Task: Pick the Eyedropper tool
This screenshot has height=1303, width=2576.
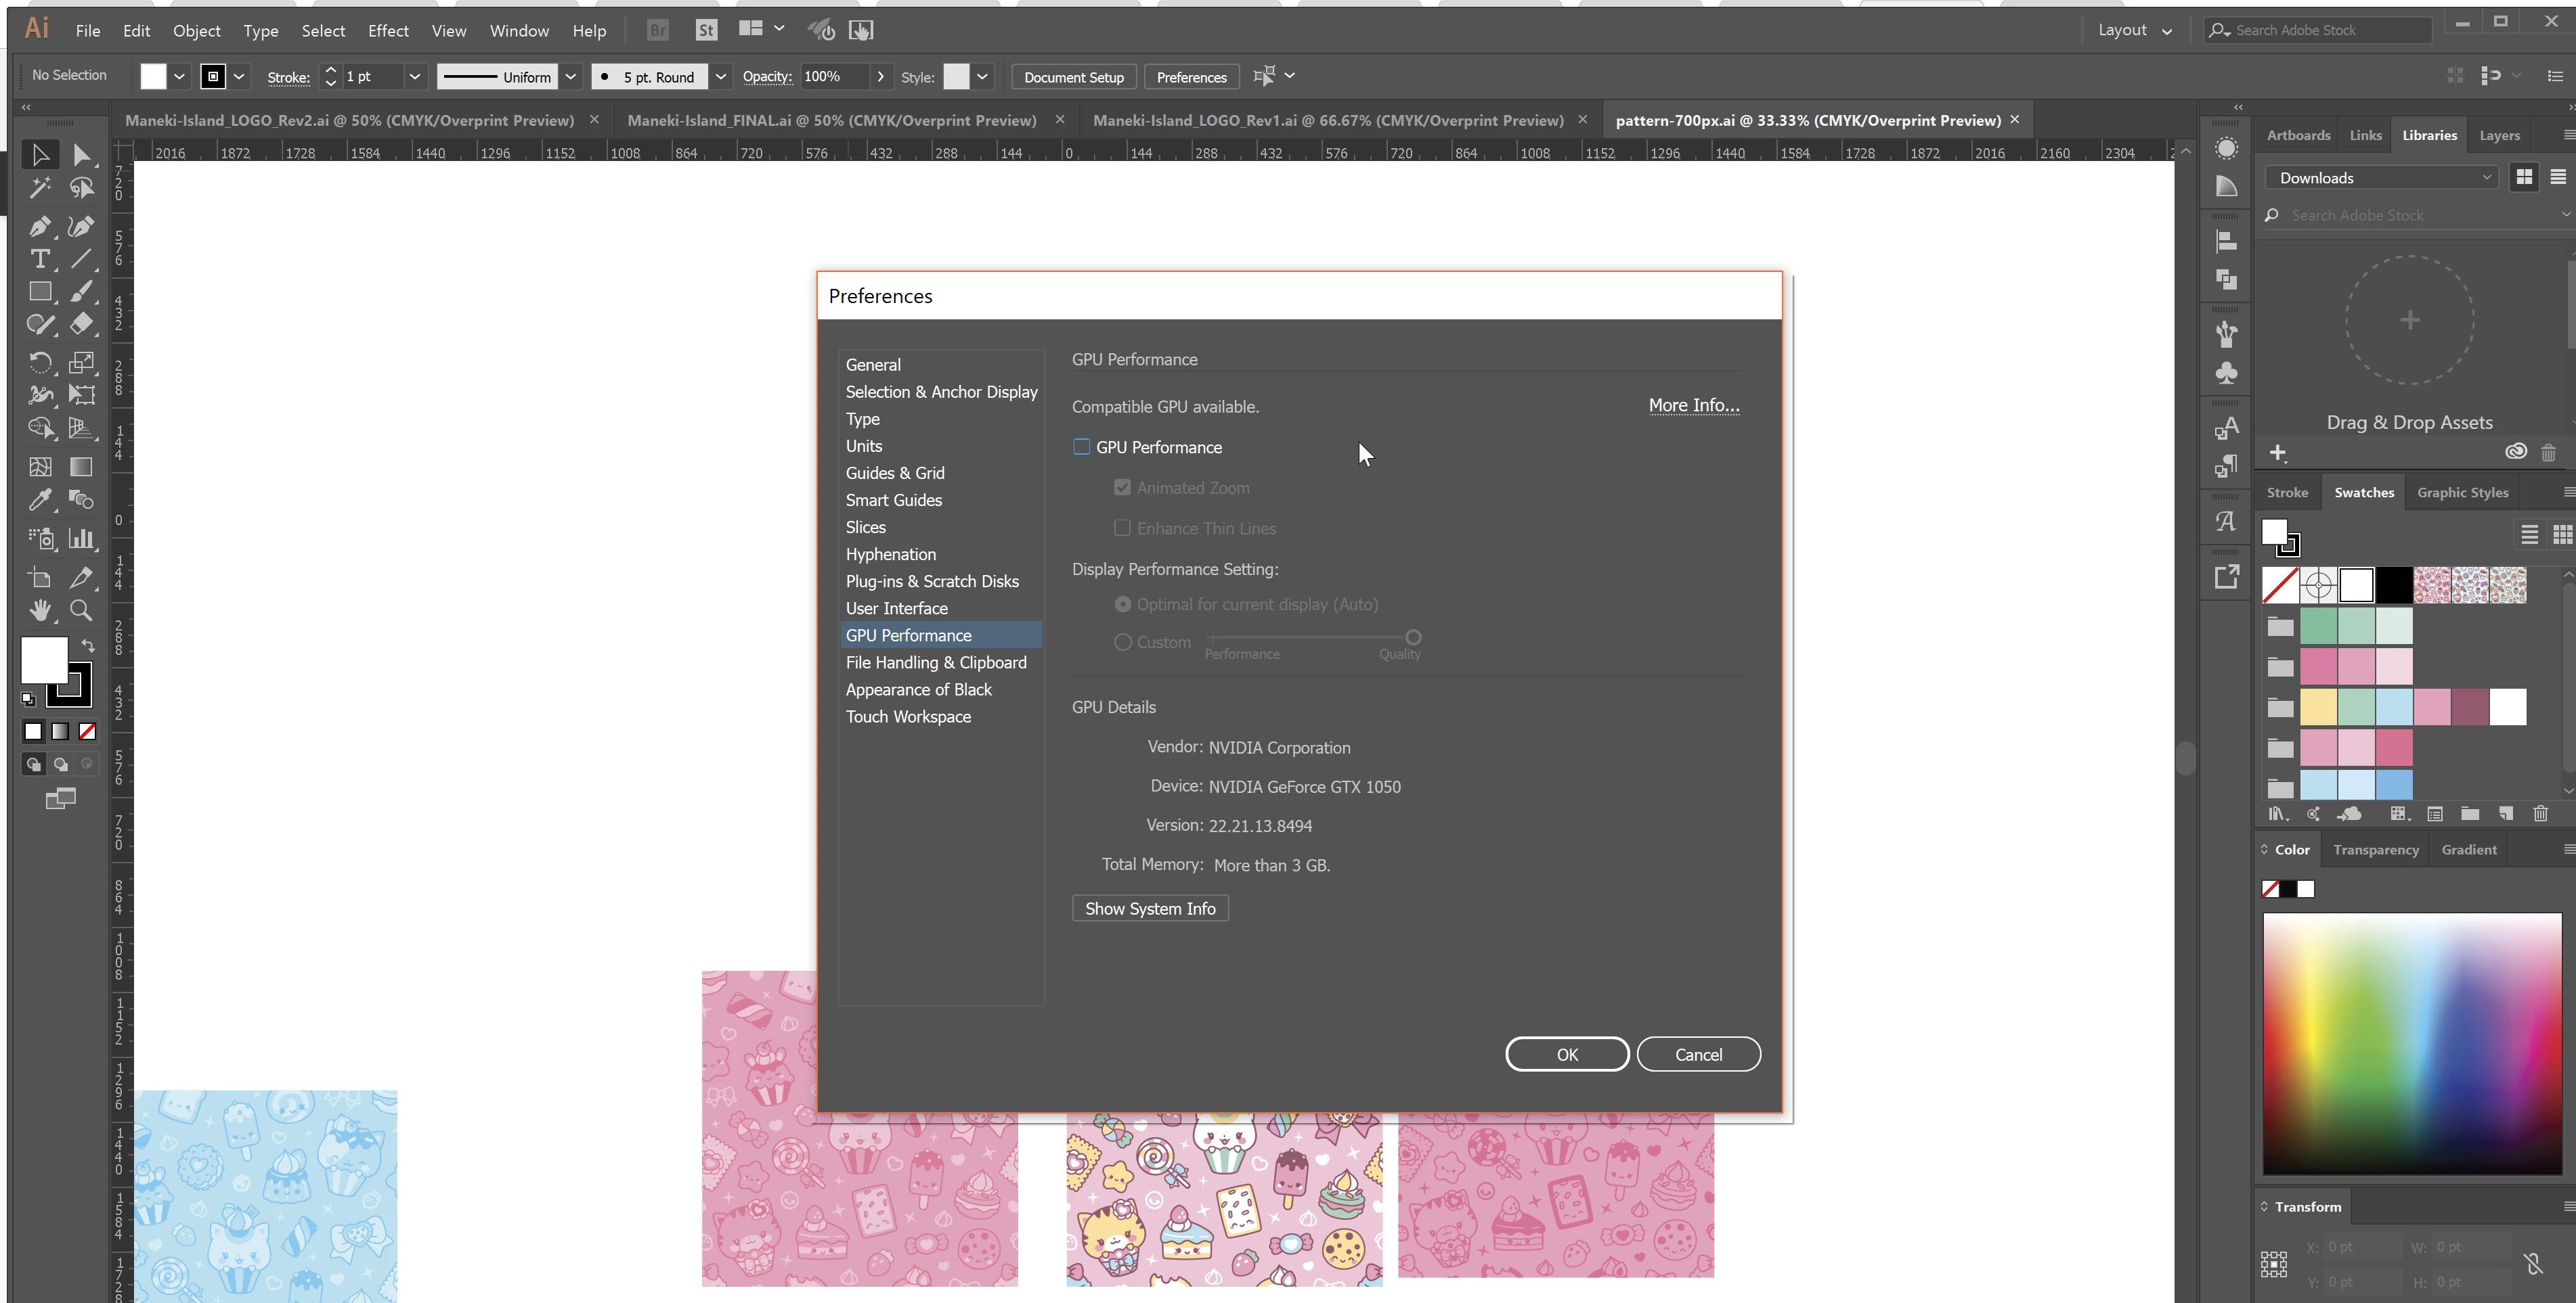Action: click(x=40, y=501)
